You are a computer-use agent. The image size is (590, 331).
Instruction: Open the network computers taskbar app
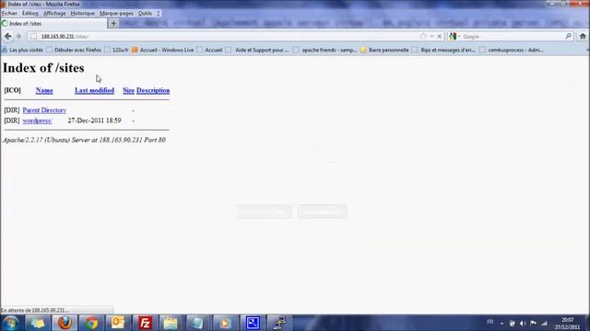[x=279, y=323]
